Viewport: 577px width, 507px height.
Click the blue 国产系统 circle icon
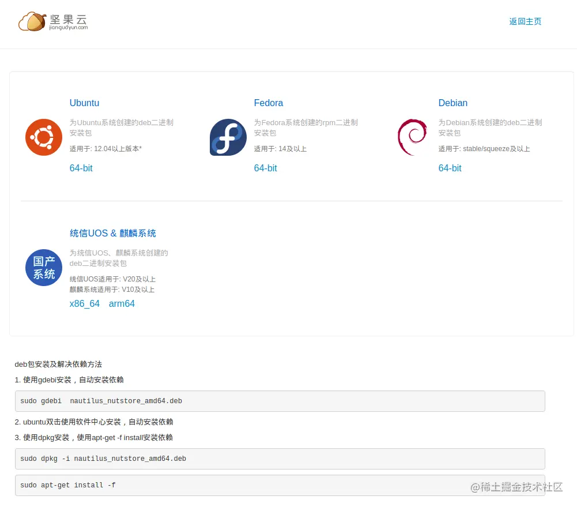point(44,268)
